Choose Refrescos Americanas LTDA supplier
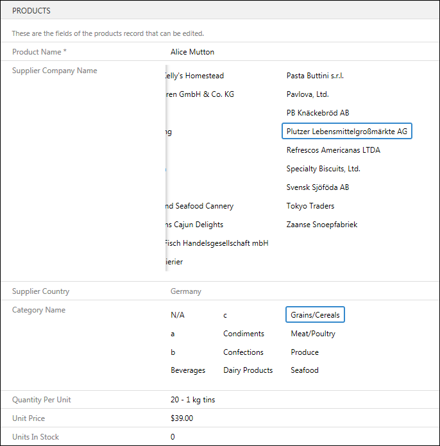 point(333,150)
